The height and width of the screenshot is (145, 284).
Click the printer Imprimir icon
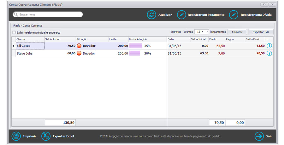[16, 136]
